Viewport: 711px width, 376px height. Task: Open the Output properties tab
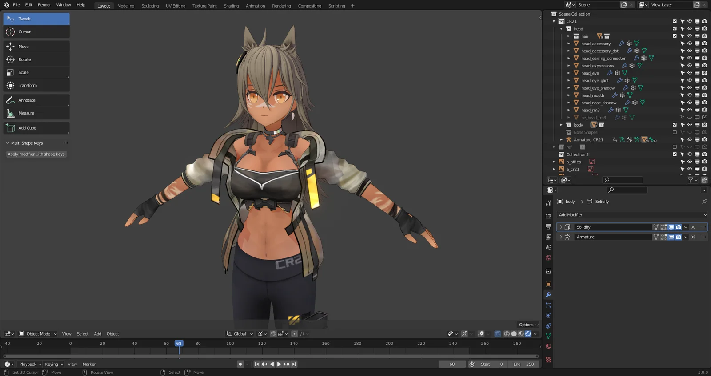tap(548, 226)
